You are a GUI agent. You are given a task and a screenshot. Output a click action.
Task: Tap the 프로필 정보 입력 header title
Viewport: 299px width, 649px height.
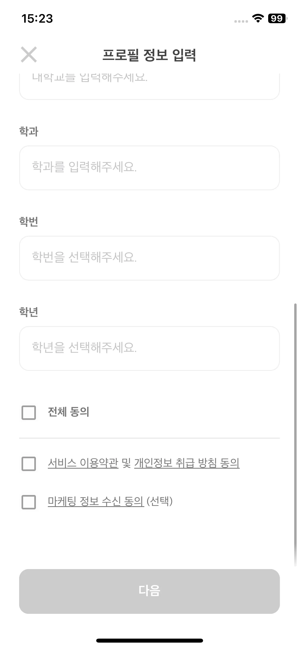[x=149, y=55]
